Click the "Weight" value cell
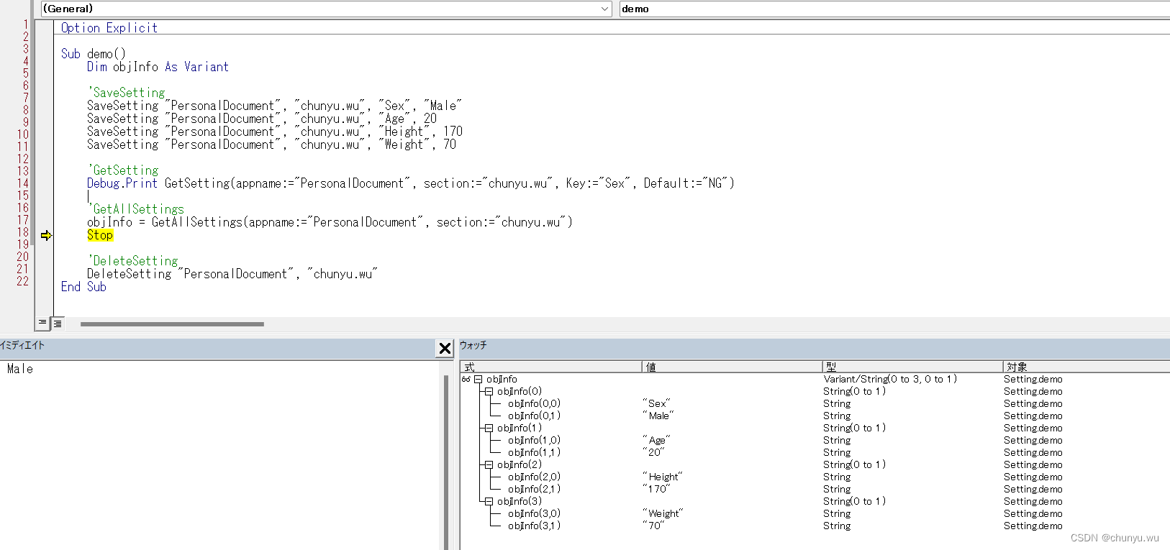 point(663,513)
